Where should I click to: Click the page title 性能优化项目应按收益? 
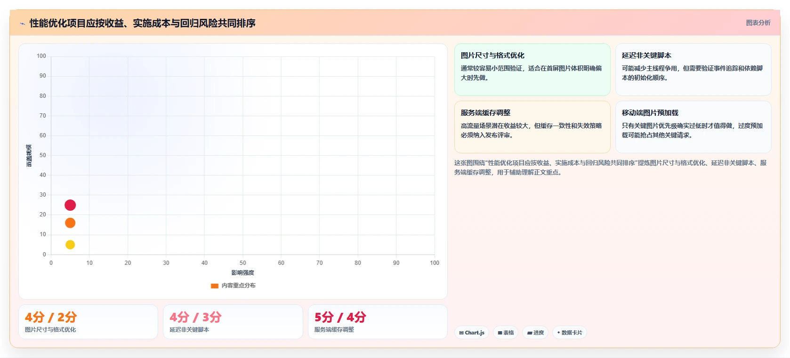coord(142,23)
